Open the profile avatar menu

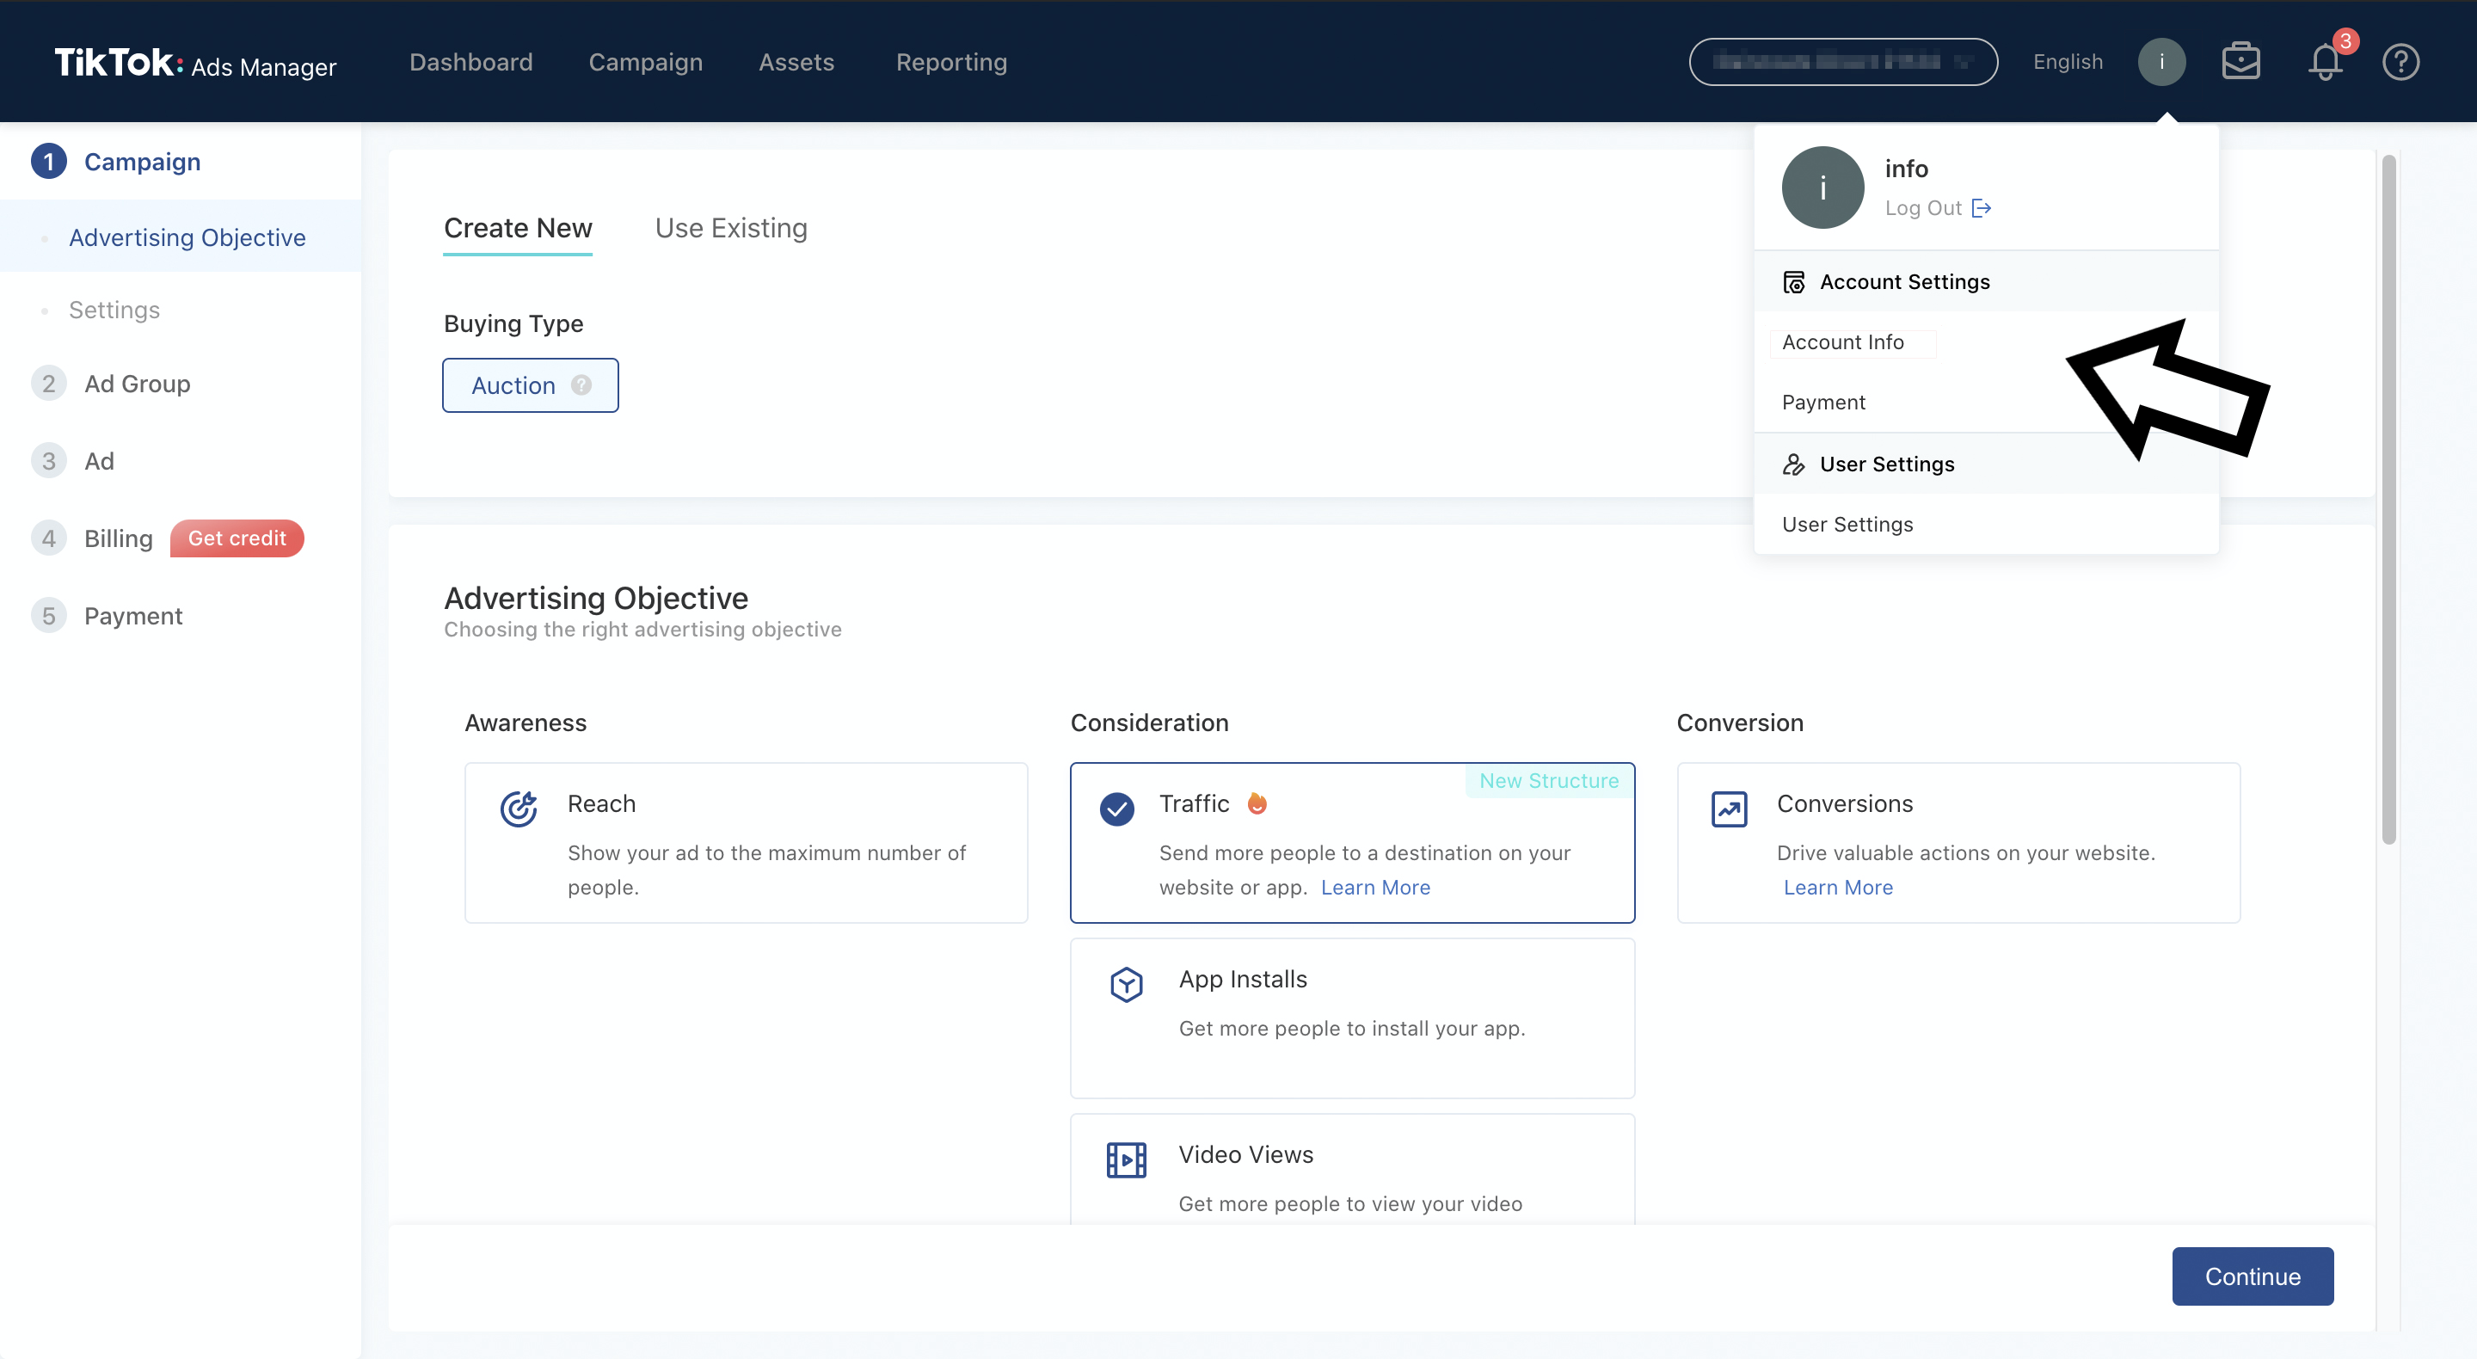point(2161,60)
